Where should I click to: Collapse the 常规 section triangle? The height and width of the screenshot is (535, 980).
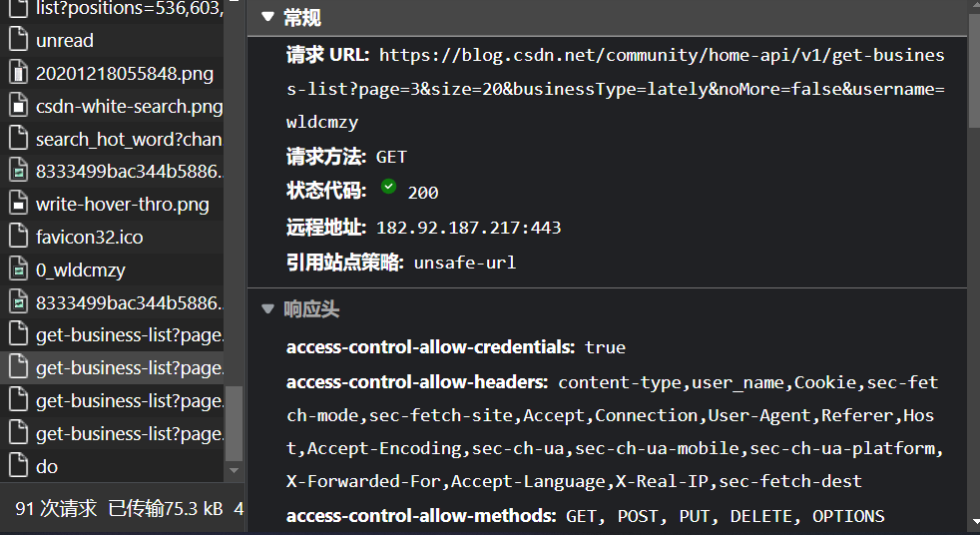point(267,18)
